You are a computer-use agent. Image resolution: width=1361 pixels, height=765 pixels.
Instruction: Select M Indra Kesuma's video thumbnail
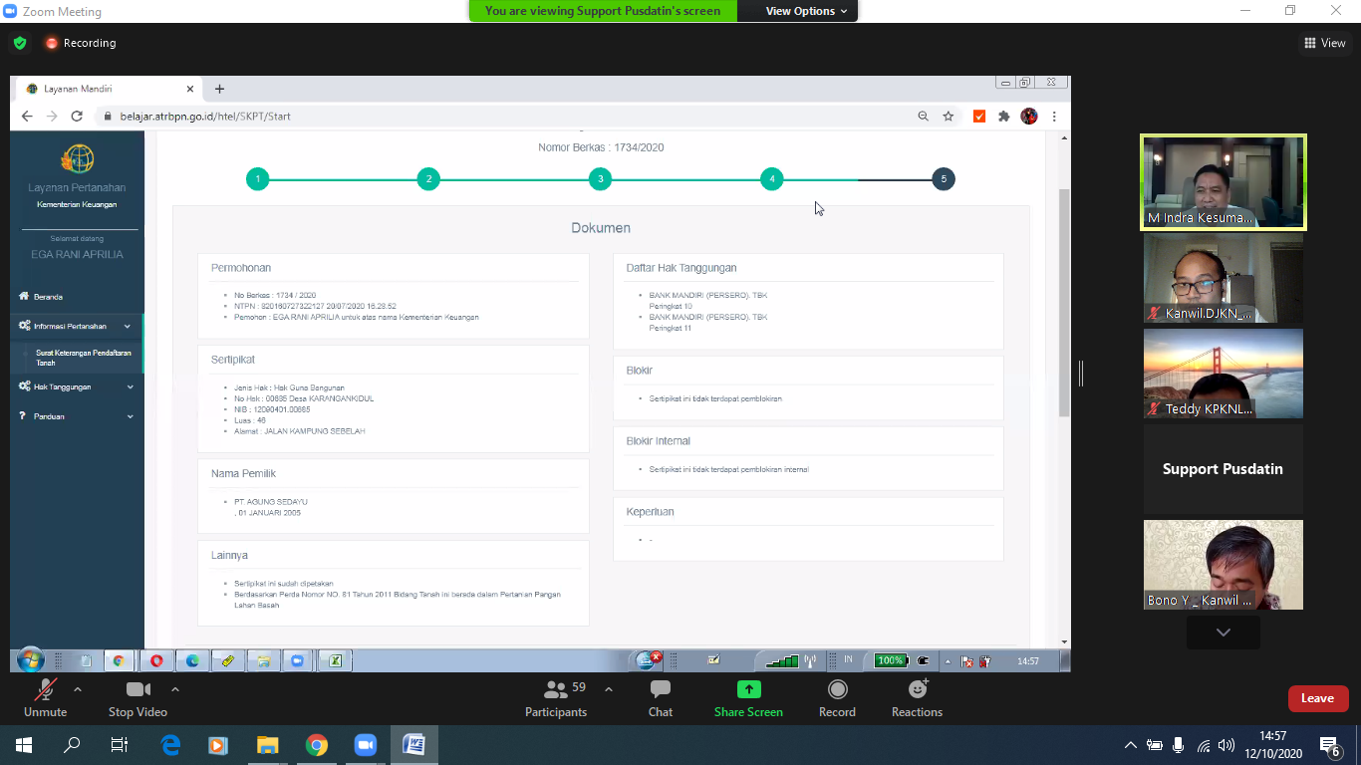1223,182
